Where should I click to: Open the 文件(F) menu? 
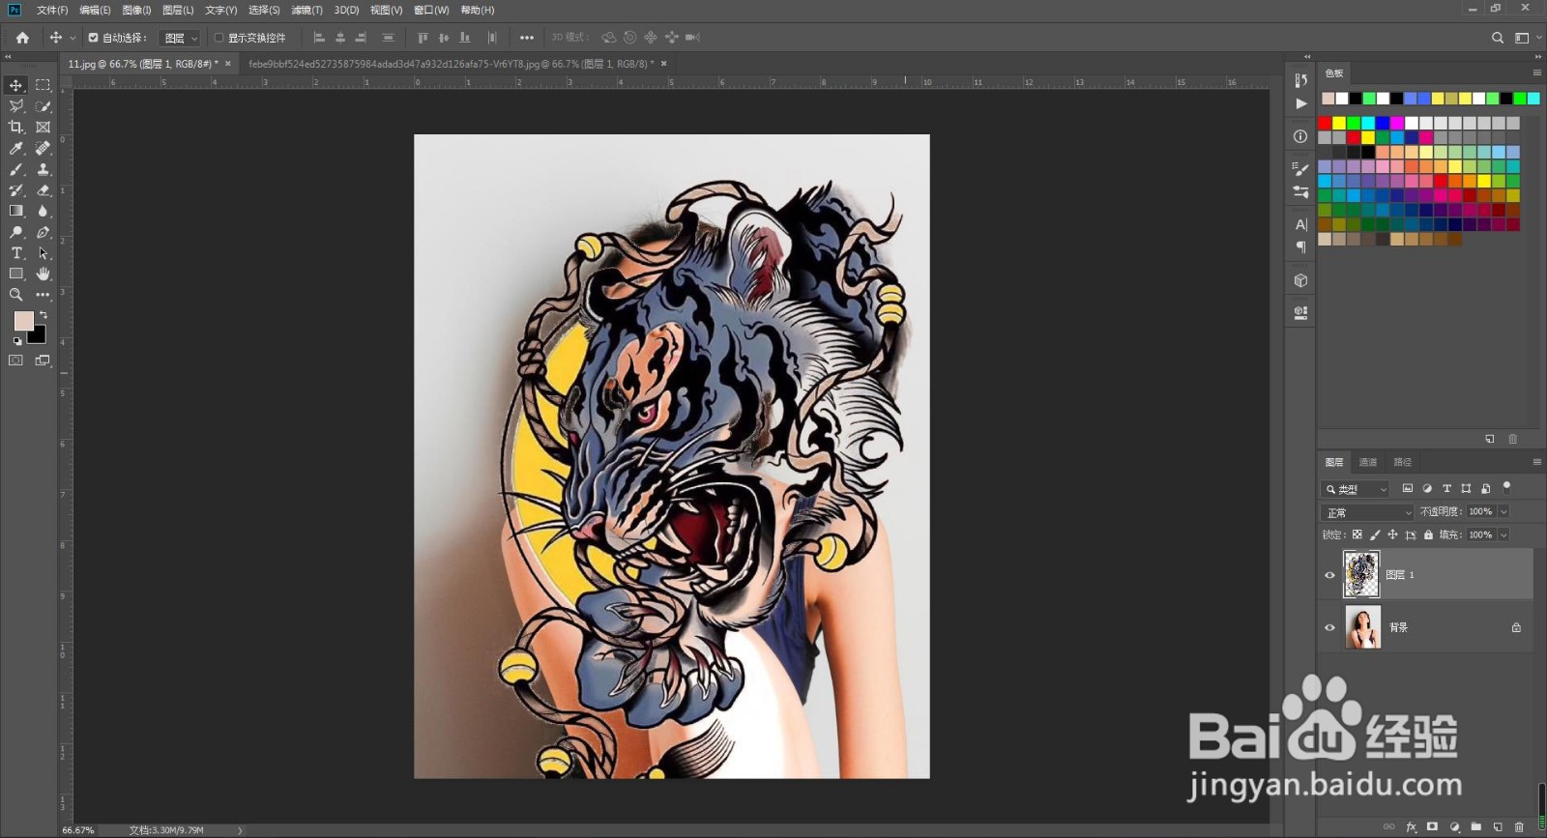click(52, 10)
